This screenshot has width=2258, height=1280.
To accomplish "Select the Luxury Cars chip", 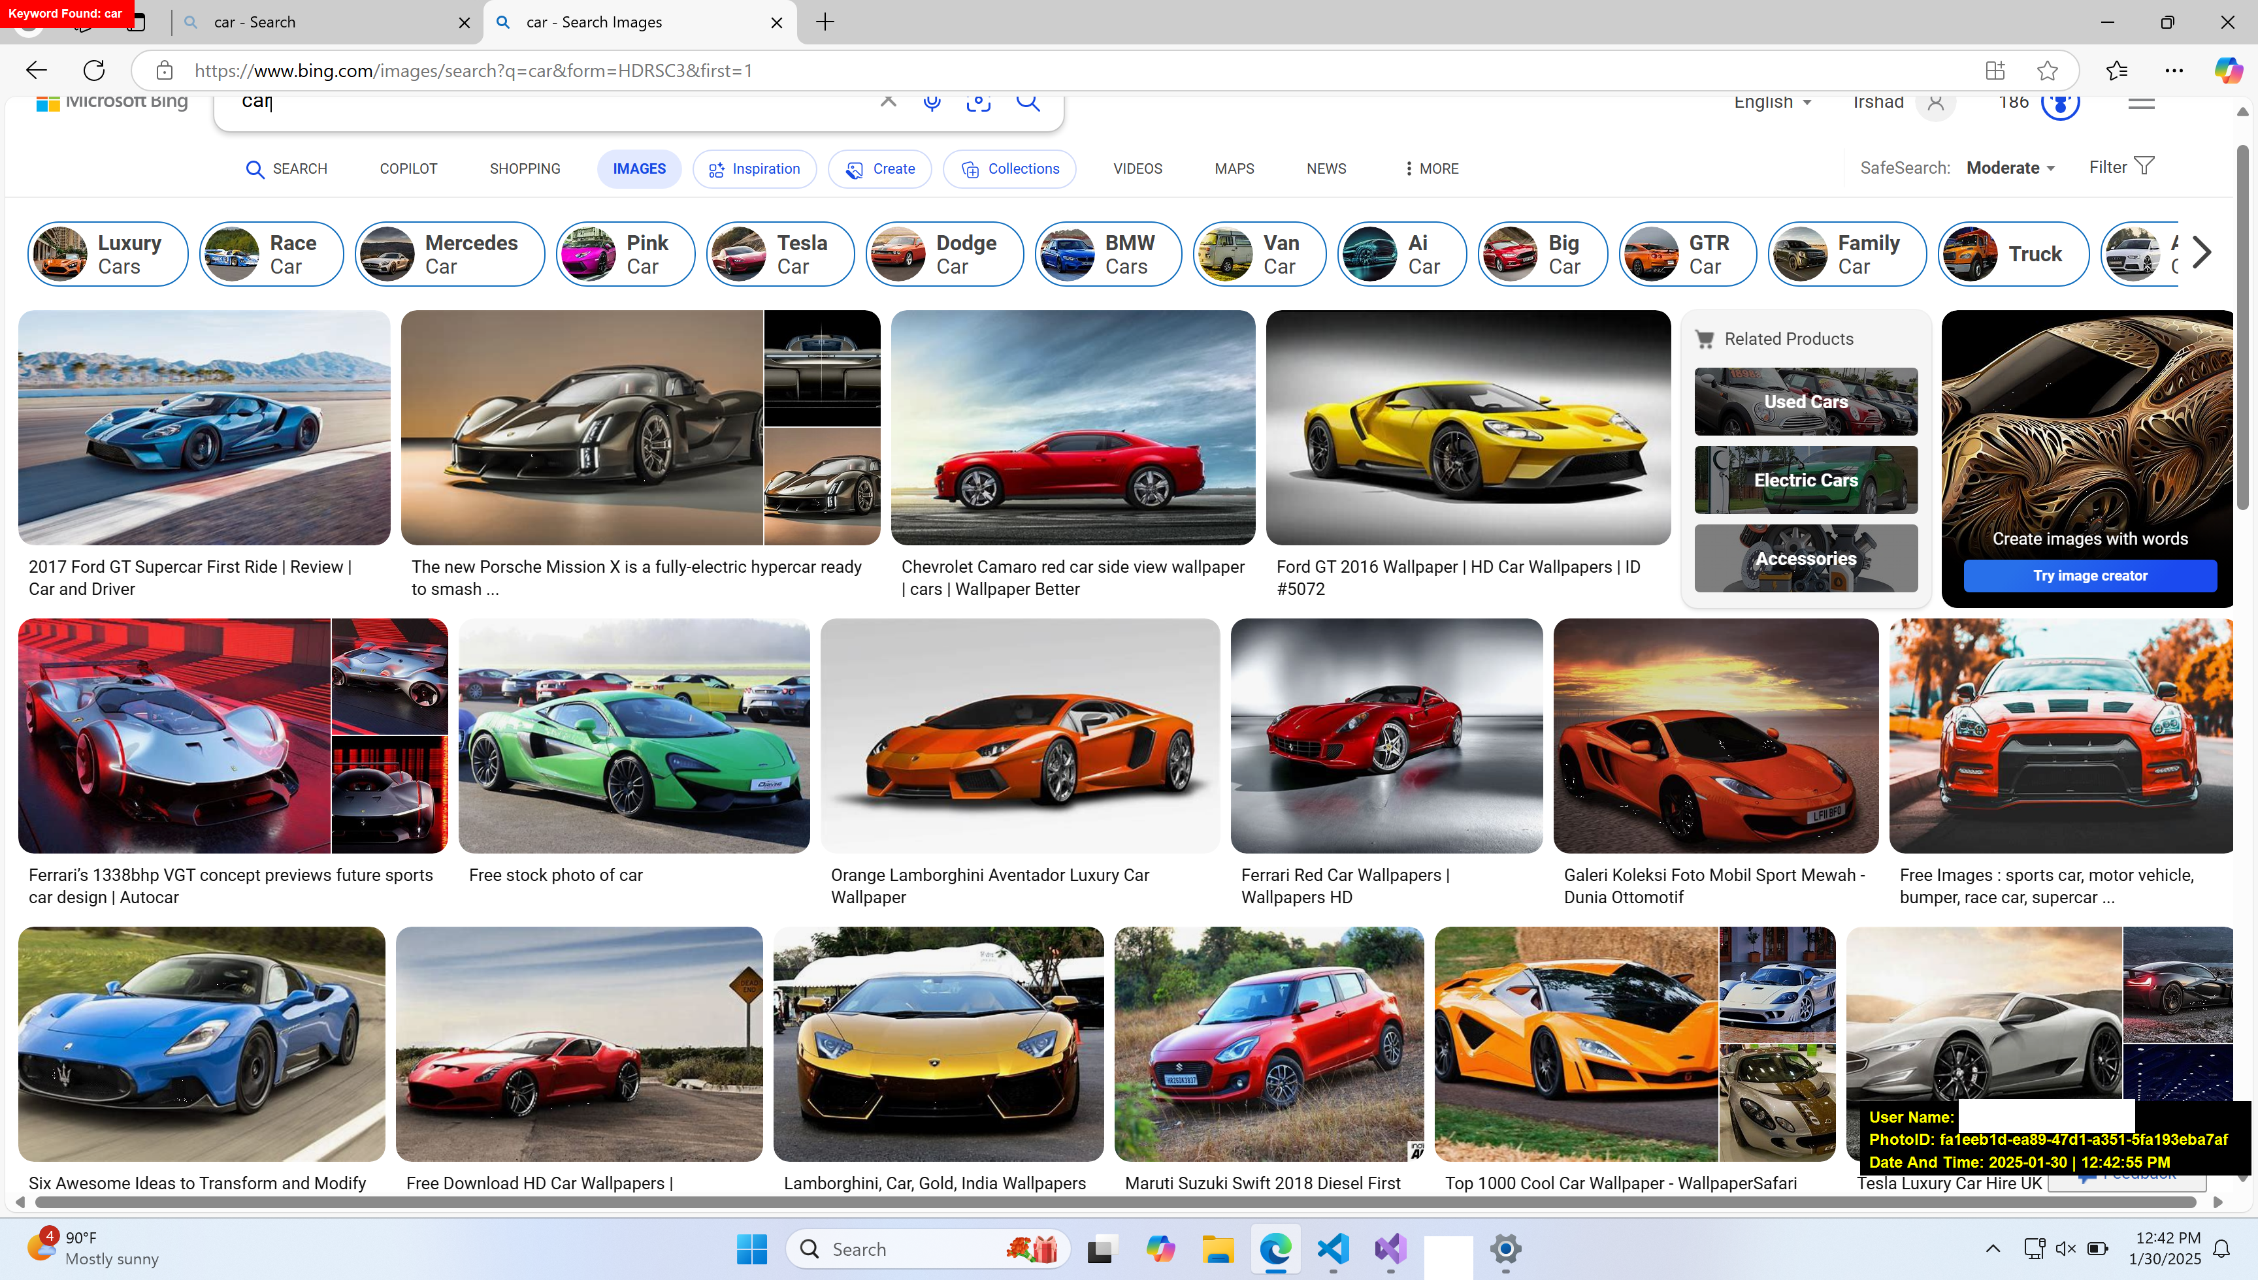I will click(108, 254).
